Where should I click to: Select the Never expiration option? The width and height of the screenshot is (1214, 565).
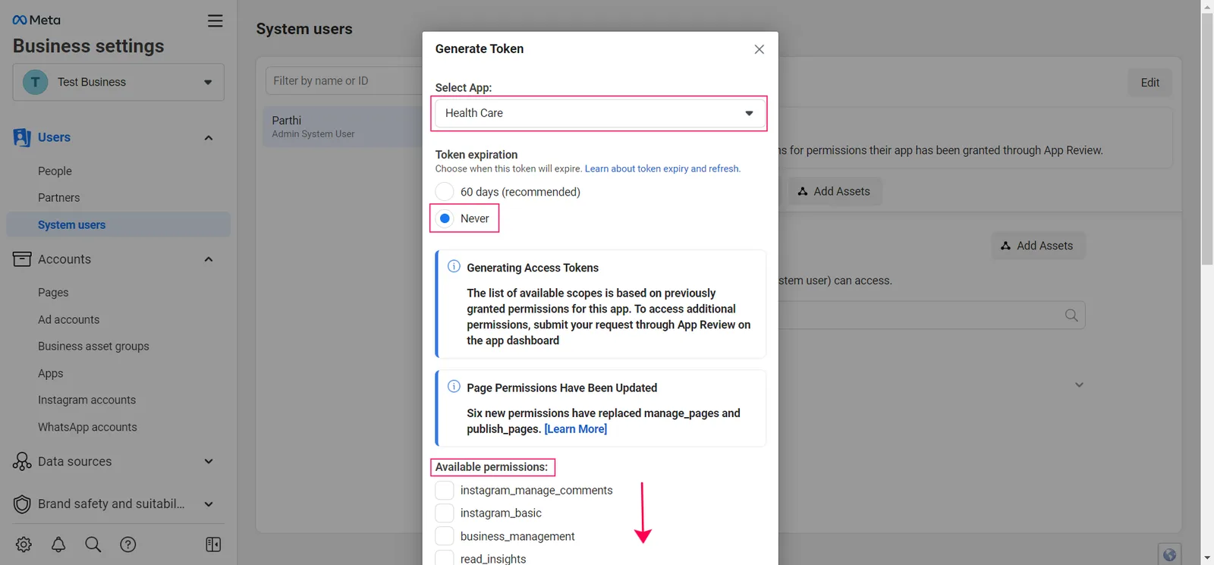point(445,218)
